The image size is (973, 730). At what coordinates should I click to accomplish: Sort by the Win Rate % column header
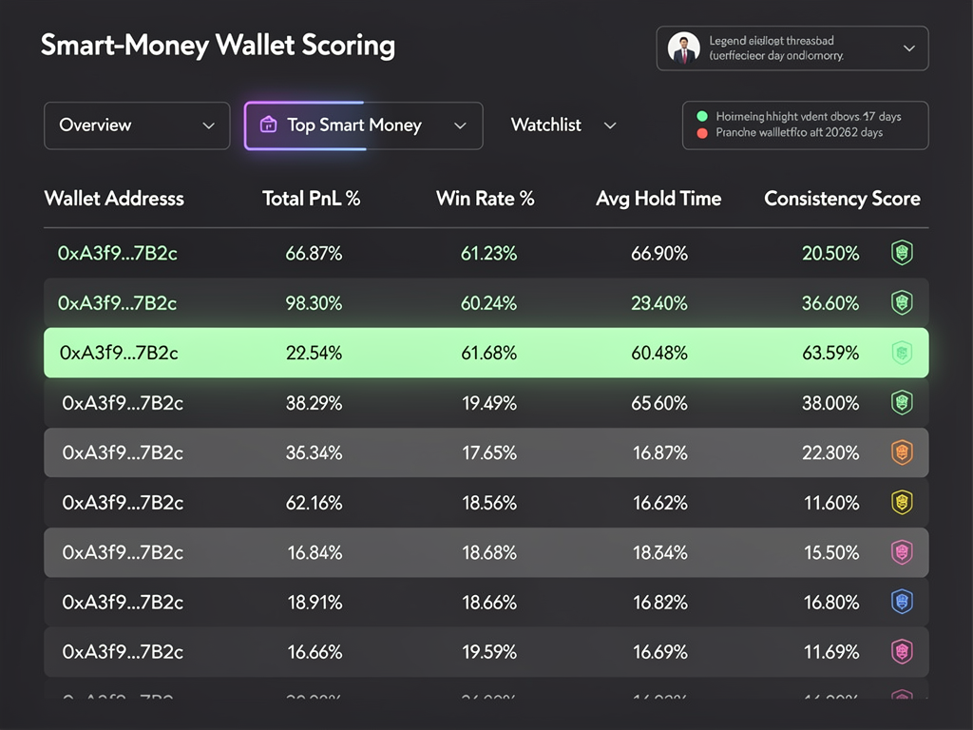click(486, 199)
